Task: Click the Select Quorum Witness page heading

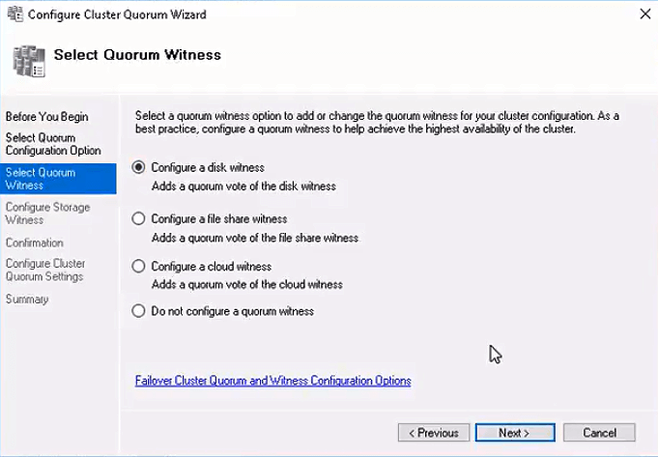Action: pos(137,55)
